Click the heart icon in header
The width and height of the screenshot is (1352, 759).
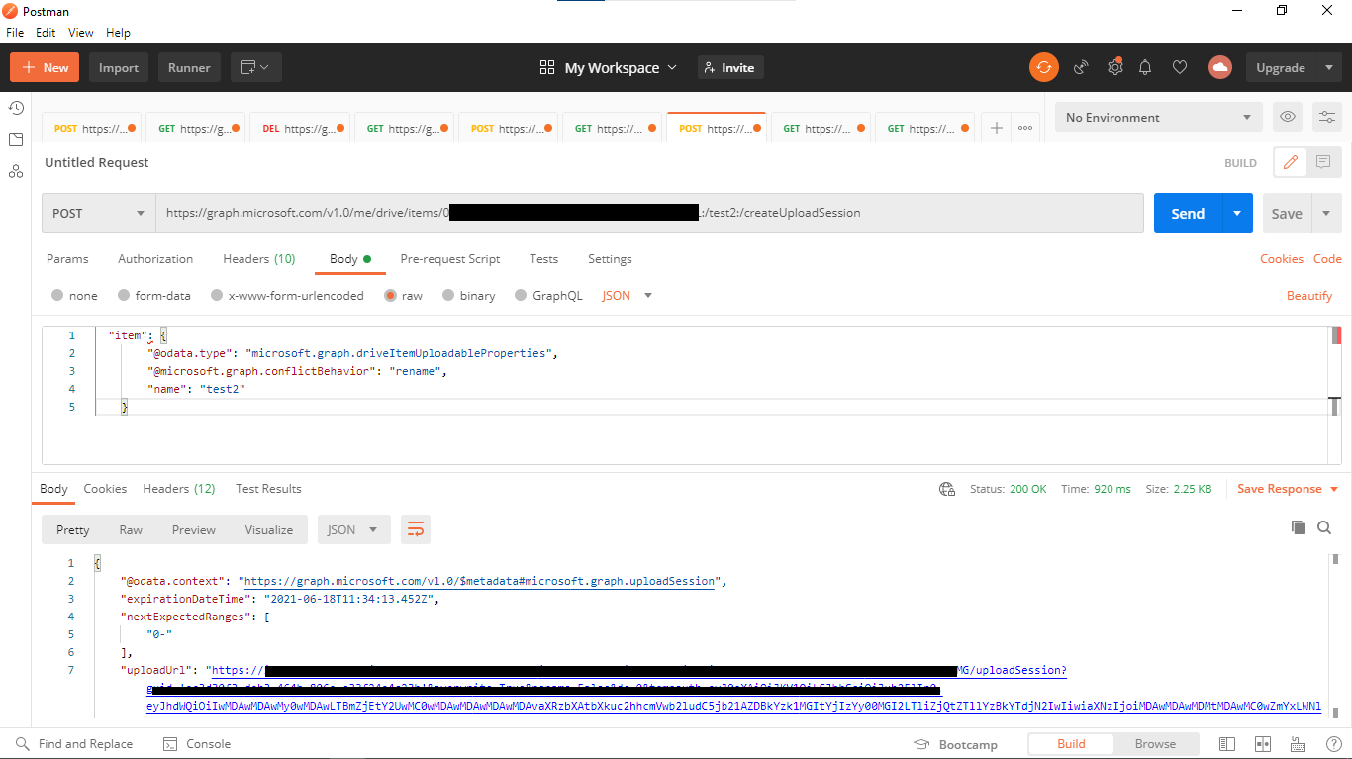coord(1180,67)
